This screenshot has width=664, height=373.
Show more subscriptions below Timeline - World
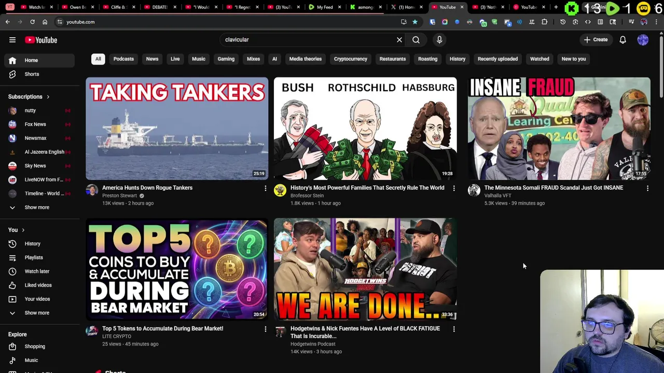[x=39, y=207]
